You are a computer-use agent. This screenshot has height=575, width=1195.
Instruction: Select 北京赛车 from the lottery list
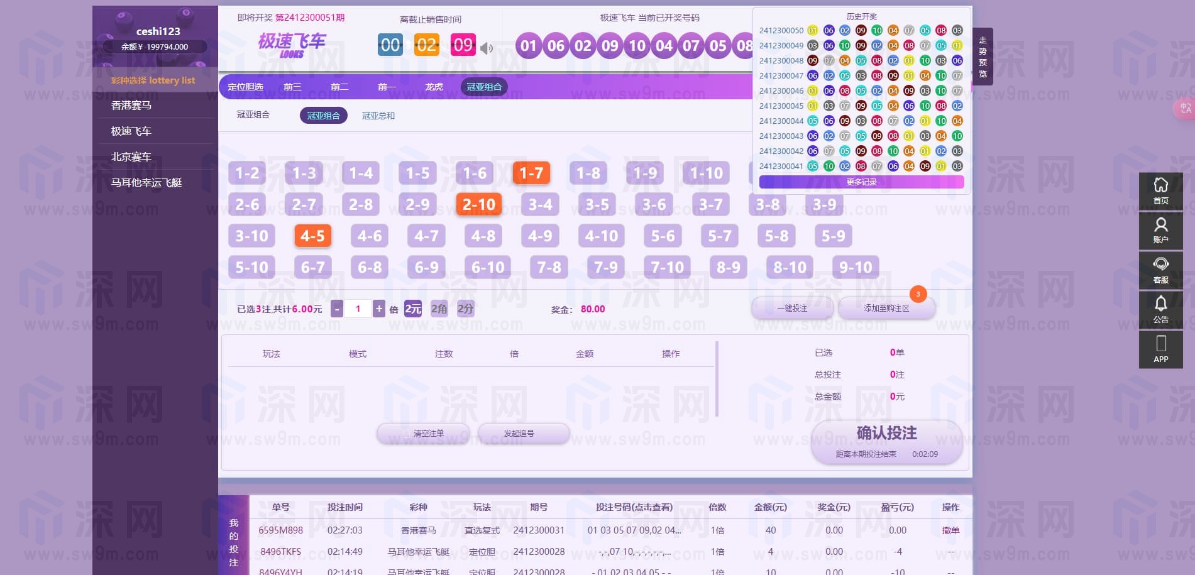pyautogui.click(x=131, y=156)
